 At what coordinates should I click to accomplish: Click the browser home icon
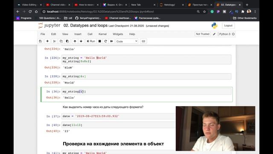pos(36,12)
